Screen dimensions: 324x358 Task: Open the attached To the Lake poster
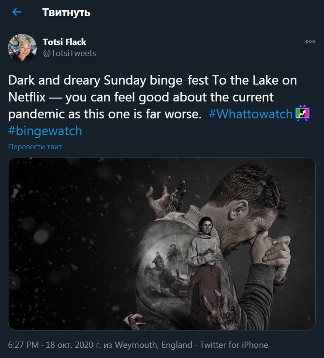[x=162, y=243]
